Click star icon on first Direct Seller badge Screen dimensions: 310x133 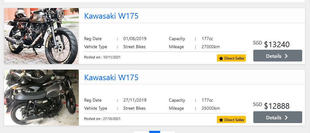pos(221,58)
